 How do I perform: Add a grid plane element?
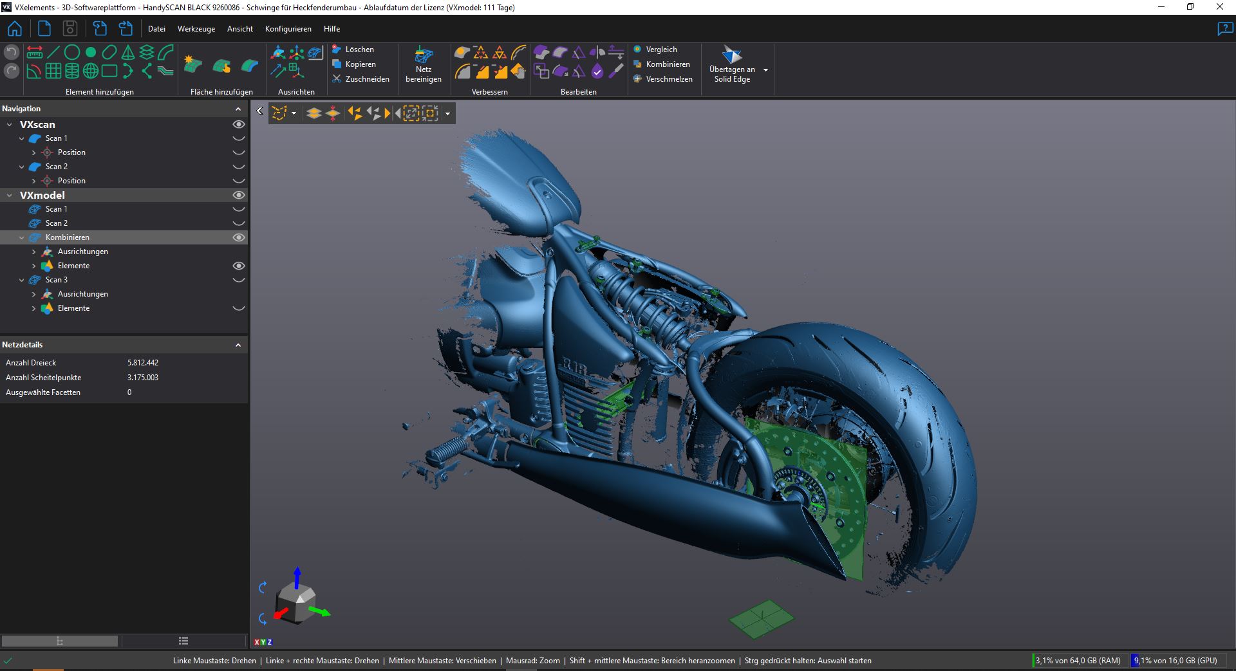click(x=53, y=71)
